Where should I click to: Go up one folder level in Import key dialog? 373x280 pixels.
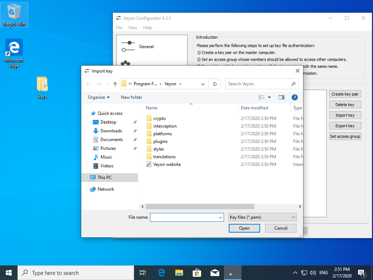point(115,84)
